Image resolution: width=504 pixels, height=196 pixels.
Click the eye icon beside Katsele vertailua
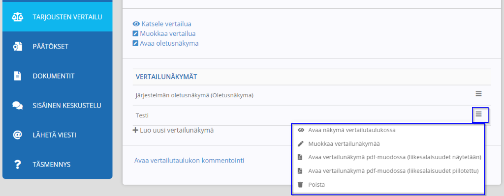[x=136, y=24]
